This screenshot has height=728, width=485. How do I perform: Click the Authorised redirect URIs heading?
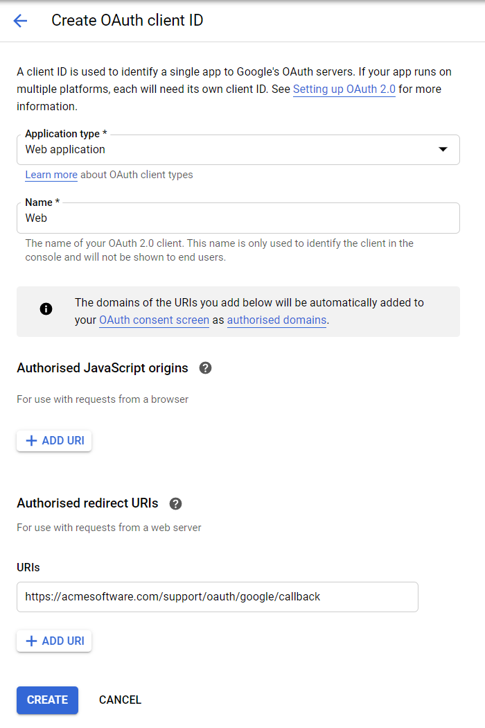click(87, 503)
